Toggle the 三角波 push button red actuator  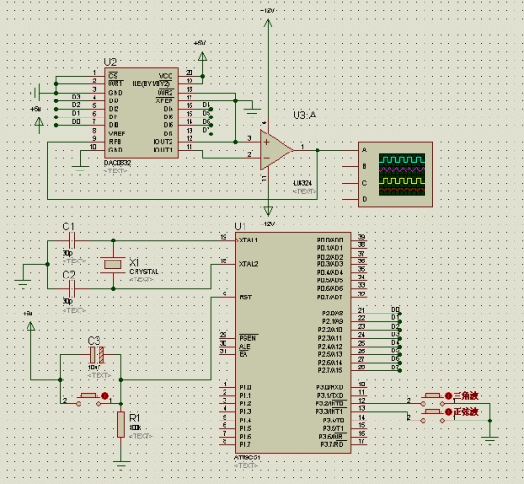click(x=448, y=396)
